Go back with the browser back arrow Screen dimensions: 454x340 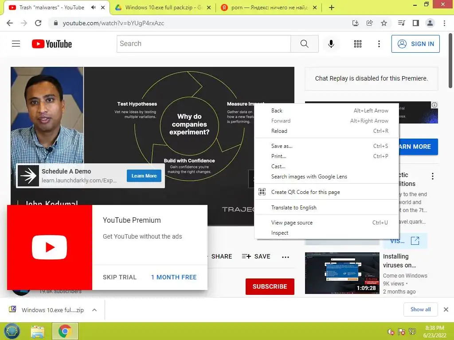click(x=10, y=23)
